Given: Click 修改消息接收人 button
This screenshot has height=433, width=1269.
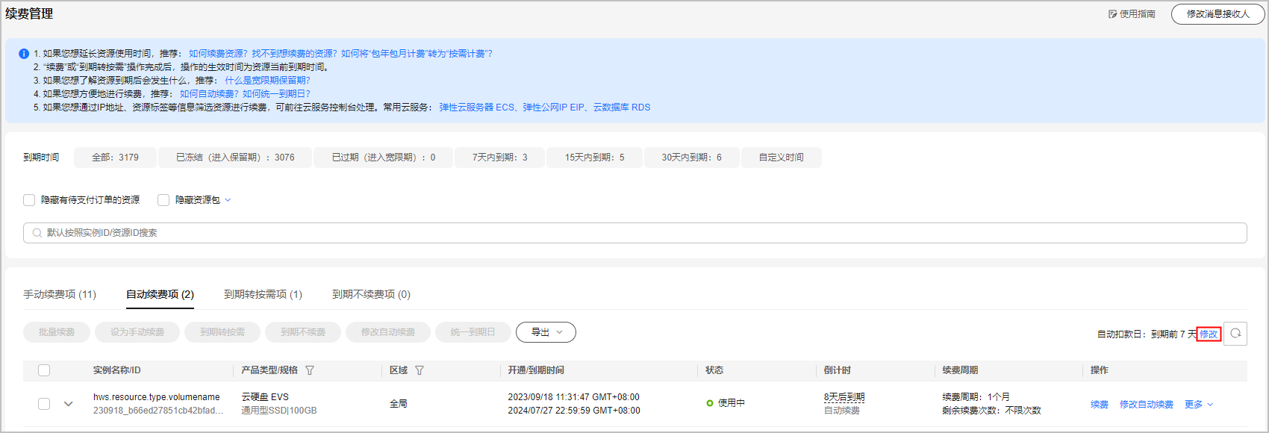Looking at the screenshot, I should 1217,14.
